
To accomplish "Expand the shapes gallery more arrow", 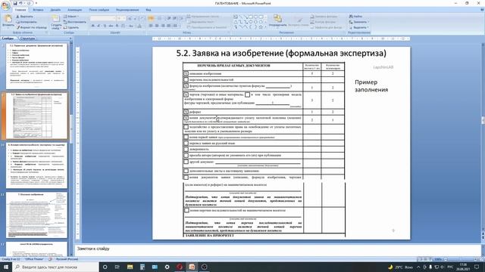I will click(x=267, y=27).
